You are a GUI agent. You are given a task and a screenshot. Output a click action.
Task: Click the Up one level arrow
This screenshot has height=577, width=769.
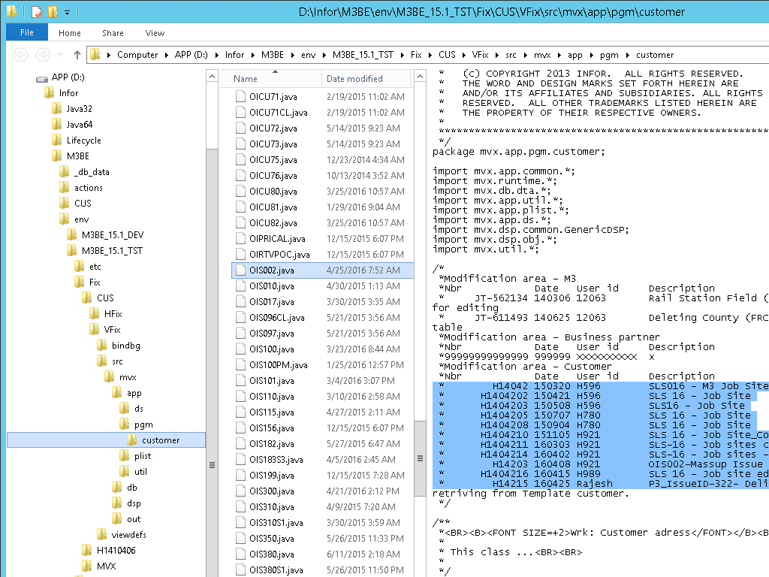click(77, 55)
